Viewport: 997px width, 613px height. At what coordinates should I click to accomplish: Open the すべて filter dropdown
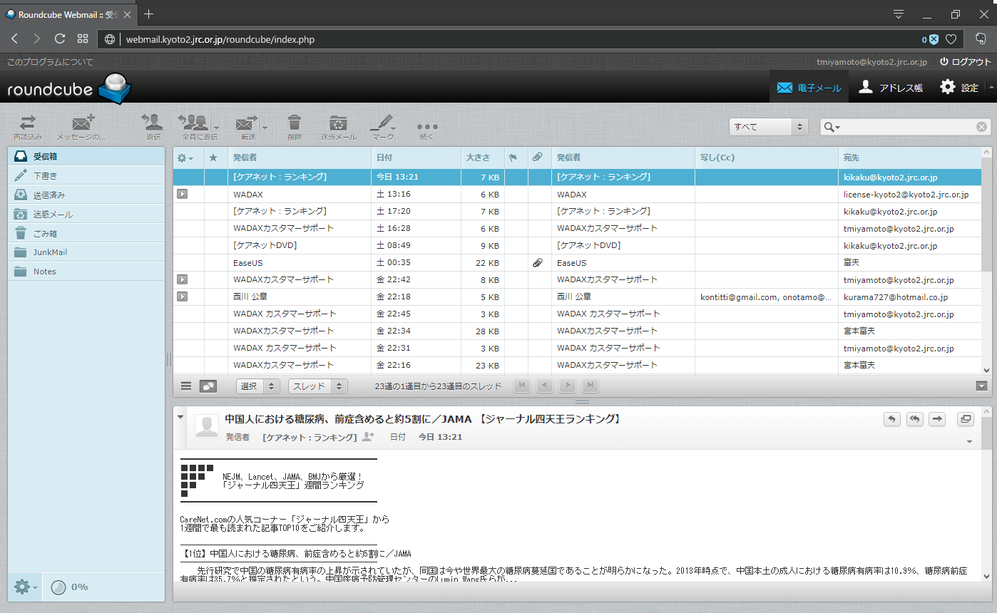[767, 127]
